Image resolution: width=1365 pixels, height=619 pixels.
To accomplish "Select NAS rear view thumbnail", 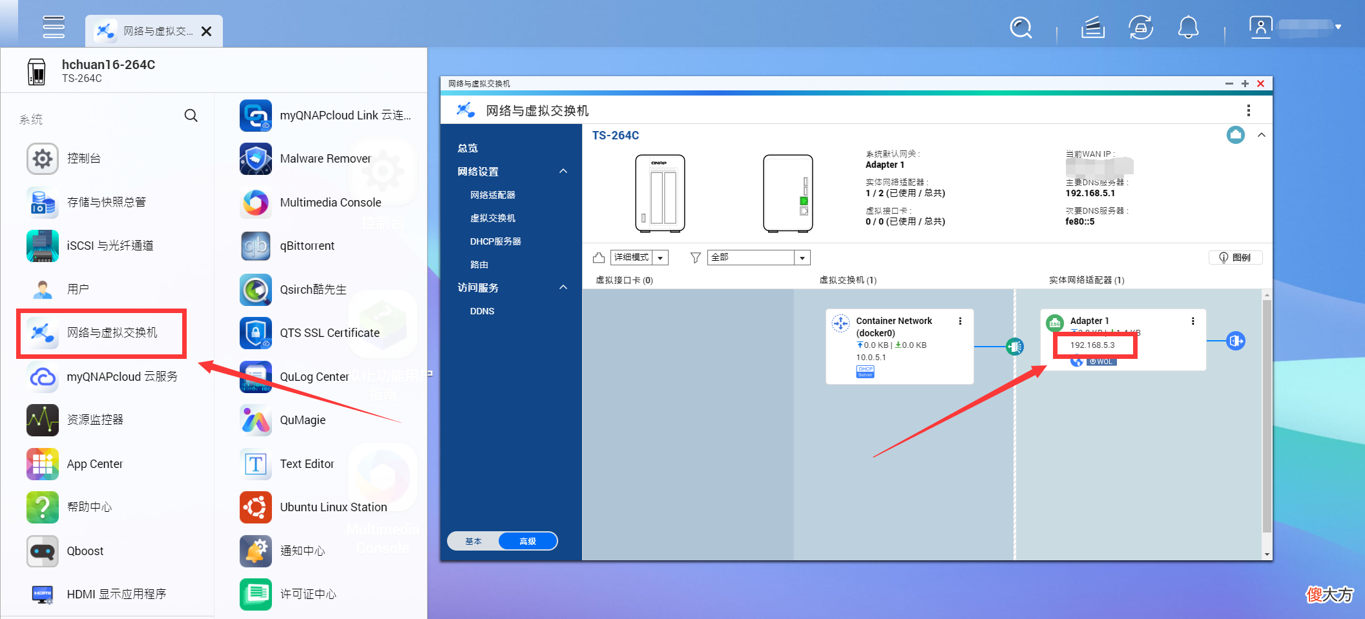I will tap(787, 193).
